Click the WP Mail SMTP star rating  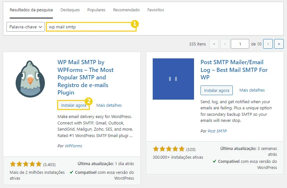(26, 164)
